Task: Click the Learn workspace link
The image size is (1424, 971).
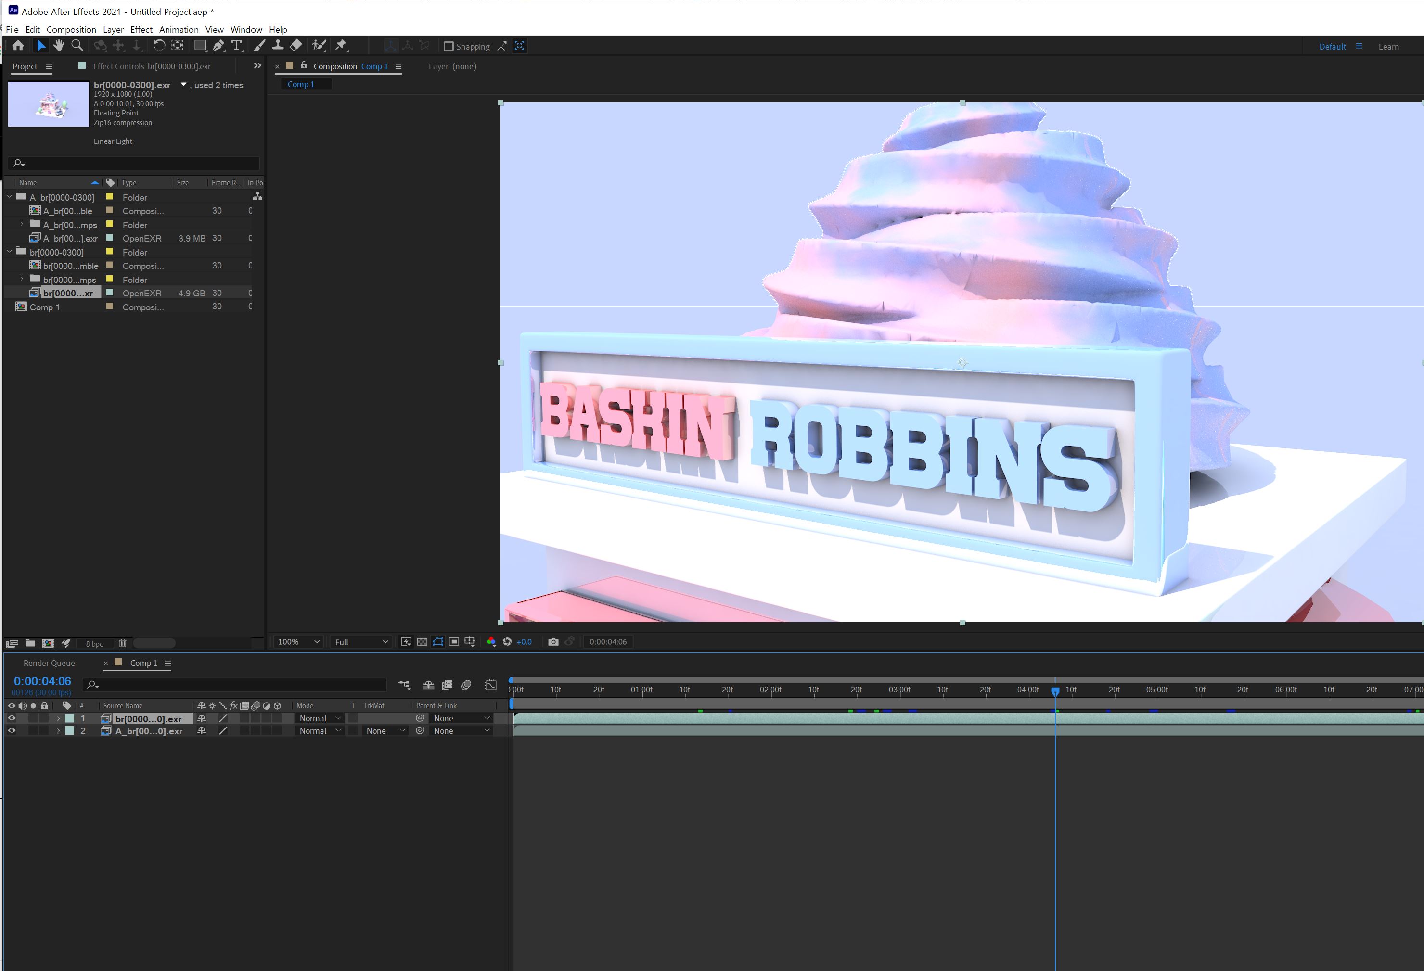Action: coord(1388,47)
